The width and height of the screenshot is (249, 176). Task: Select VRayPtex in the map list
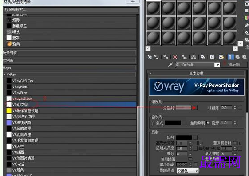pyautogui.click(x=71, y=93)
